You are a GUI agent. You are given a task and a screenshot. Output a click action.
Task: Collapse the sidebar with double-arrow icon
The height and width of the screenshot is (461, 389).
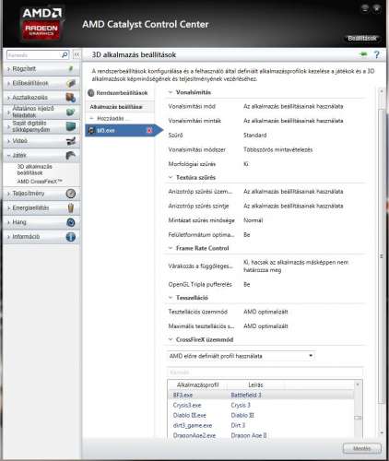tap(77, 55)
